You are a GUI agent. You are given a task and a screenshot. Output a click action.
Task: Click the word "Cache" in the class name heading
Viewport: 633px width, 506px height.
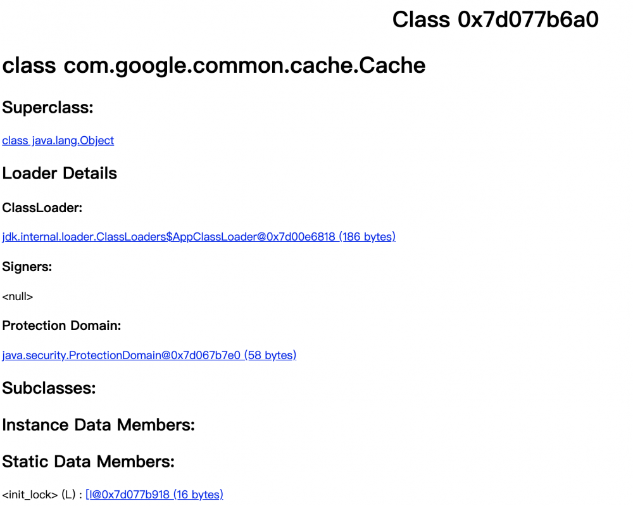tap(392, 65)
